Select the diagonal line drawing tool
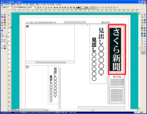This screenshot has width=147, height=114. pos(145,39)
